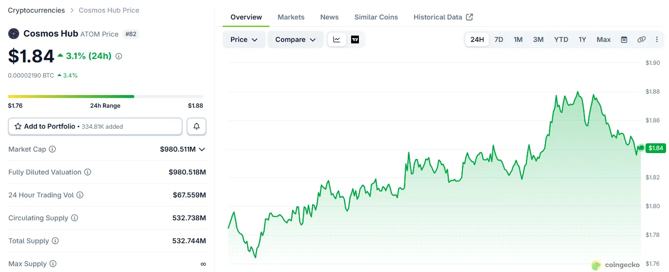Click the $1.84 current price marker on chart
This screenshot has width=669, height=272.
point(656,148)
